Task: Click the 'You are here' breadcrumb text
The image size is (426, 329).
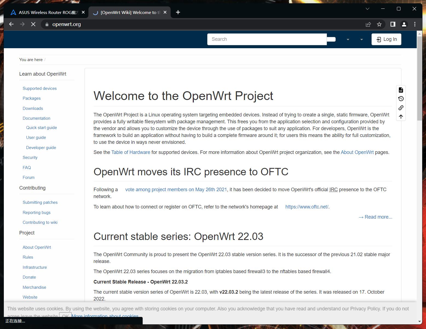Action: click(x=31, y=60)
